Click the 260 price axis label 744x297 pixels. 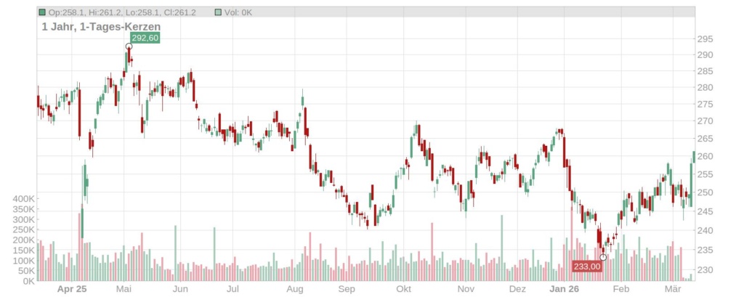[x=705, y=157]
